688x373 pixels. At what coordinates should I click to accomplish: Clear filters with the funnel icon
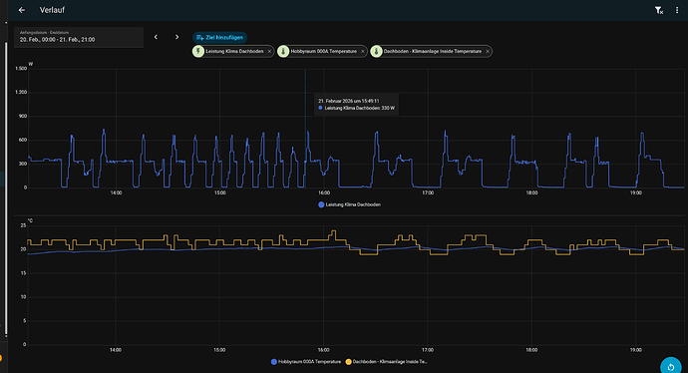[x=659, y=10]
